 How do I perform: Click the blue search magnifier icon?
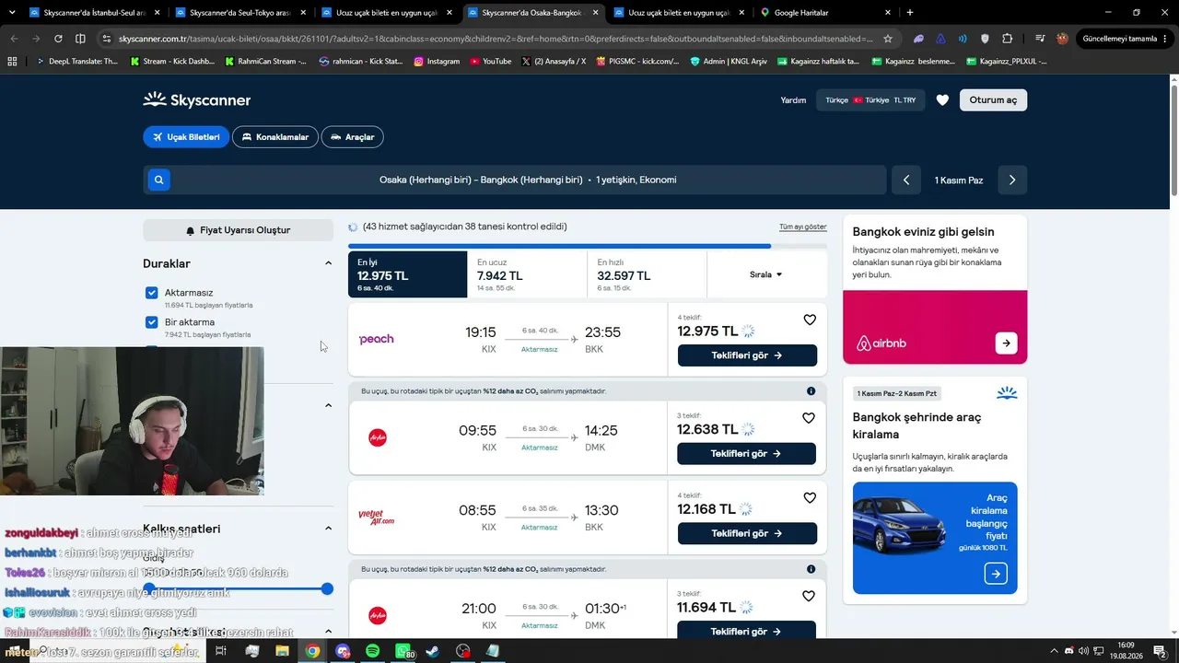pos(158,180)
